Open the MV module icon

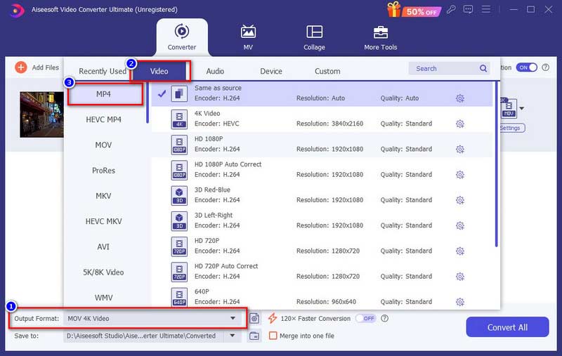pyautogui.click(x=248, y=32)
